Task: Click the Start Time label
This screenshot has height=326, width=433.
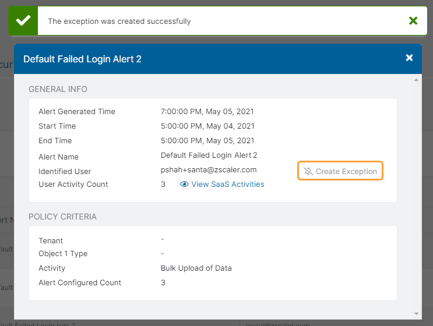Action: coord(57,126)
